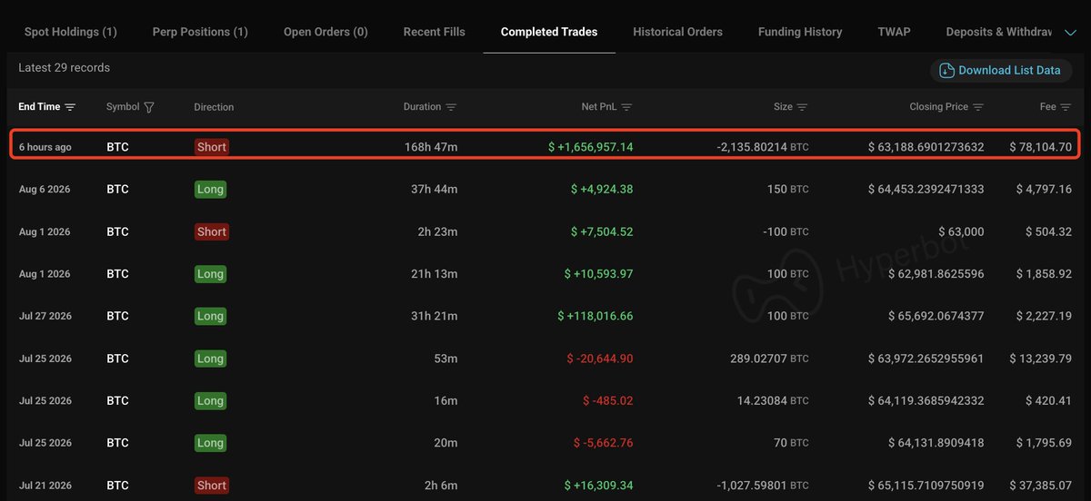Switch to Spot Holdings tab
Screen dimensions: 1091x501
tap(70, 32)
